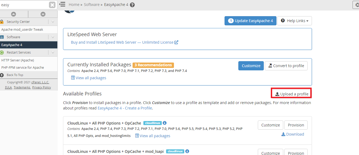Collapse the Restart Services section chevron
This screenshot has height=155, width=359.
pyautogui.click(x=53, y=53)
